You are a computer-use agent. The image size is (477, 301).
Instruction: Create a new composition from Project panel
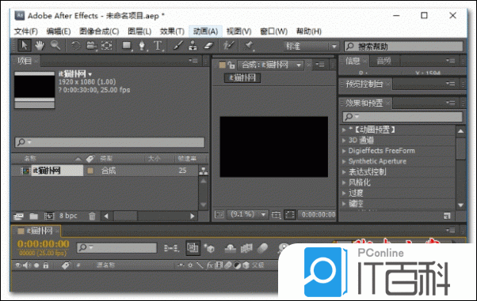(x=49, y=216)
